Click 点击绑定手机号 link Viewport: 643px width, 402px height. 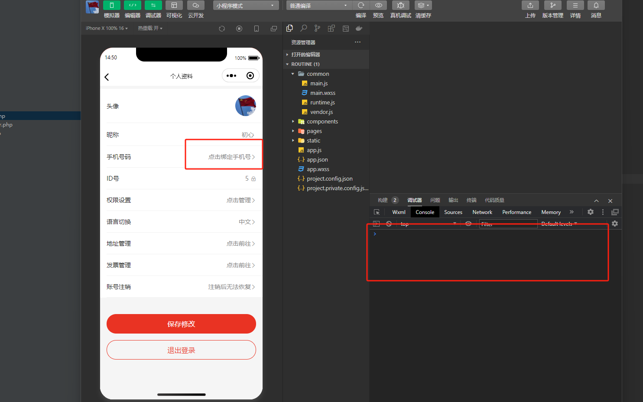tap(231, 157)
